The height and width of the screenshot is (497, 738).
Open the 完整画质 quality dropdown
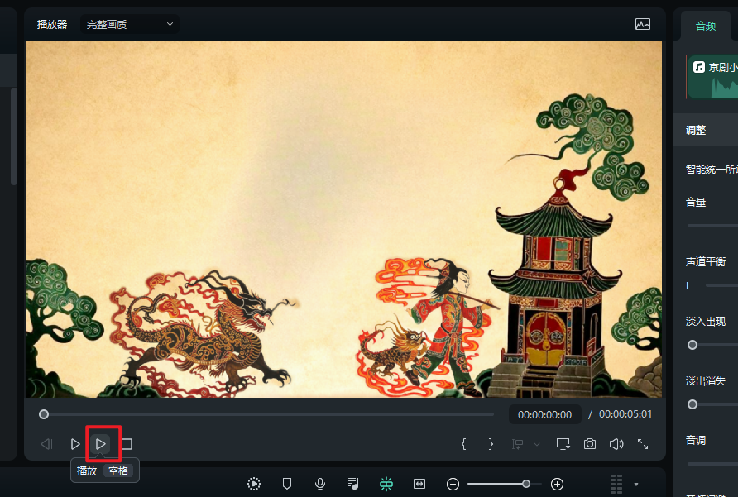click(128, 24)
